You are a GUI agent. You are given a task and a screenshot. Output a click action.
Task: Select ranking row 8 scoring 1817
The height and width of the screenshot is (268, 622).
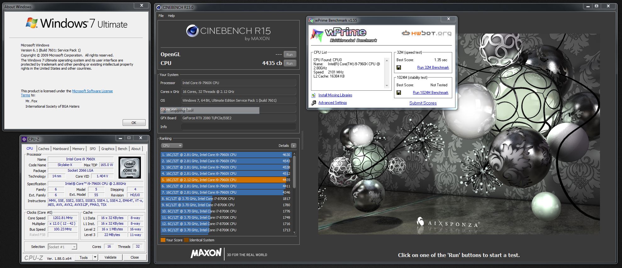tap(226, 199)
